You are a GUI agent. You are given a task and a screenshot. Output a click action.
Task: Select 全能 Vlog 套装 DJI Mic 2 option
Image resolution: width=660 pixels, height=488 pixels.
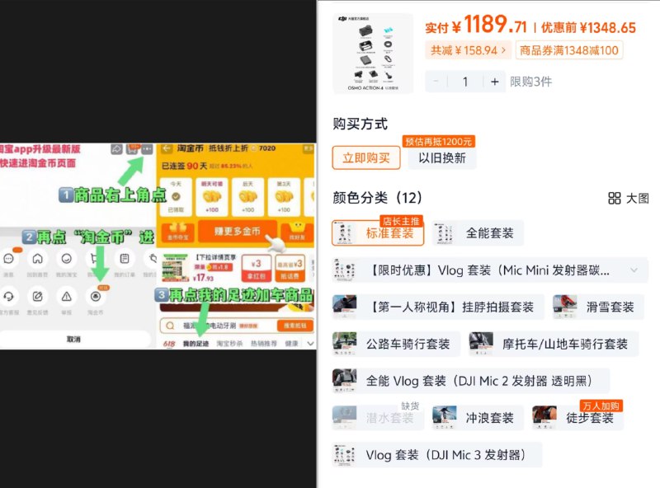click(x=471, y=381)
